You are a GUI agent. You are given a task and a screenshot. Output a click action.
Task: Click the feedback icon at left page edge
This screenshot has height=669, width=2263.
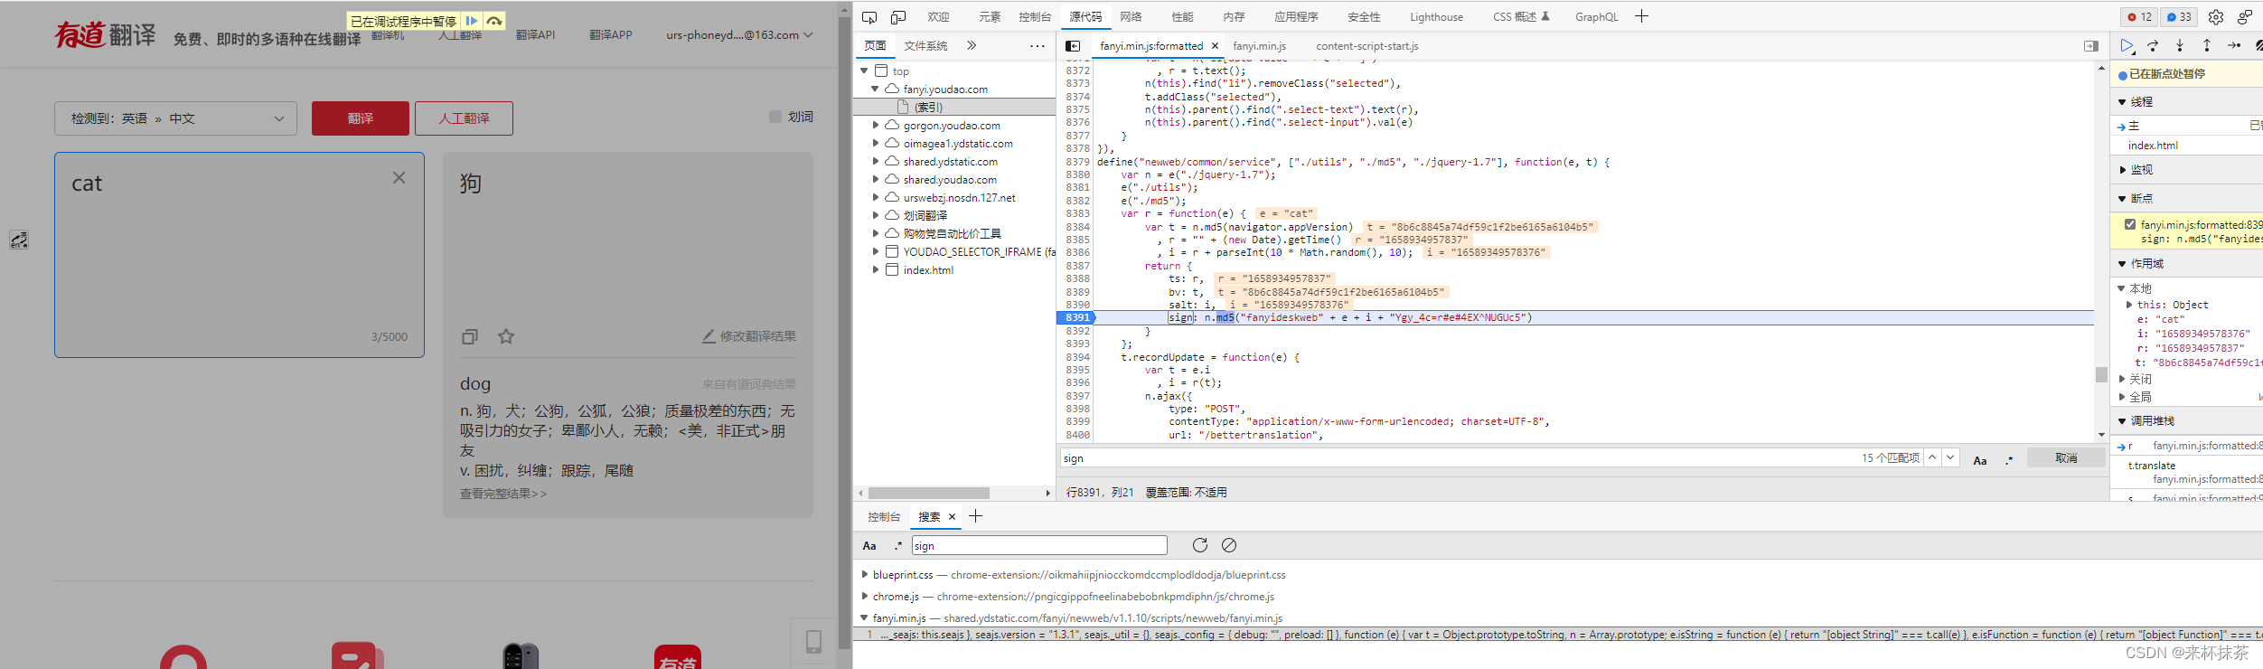(x=19, y=240)
